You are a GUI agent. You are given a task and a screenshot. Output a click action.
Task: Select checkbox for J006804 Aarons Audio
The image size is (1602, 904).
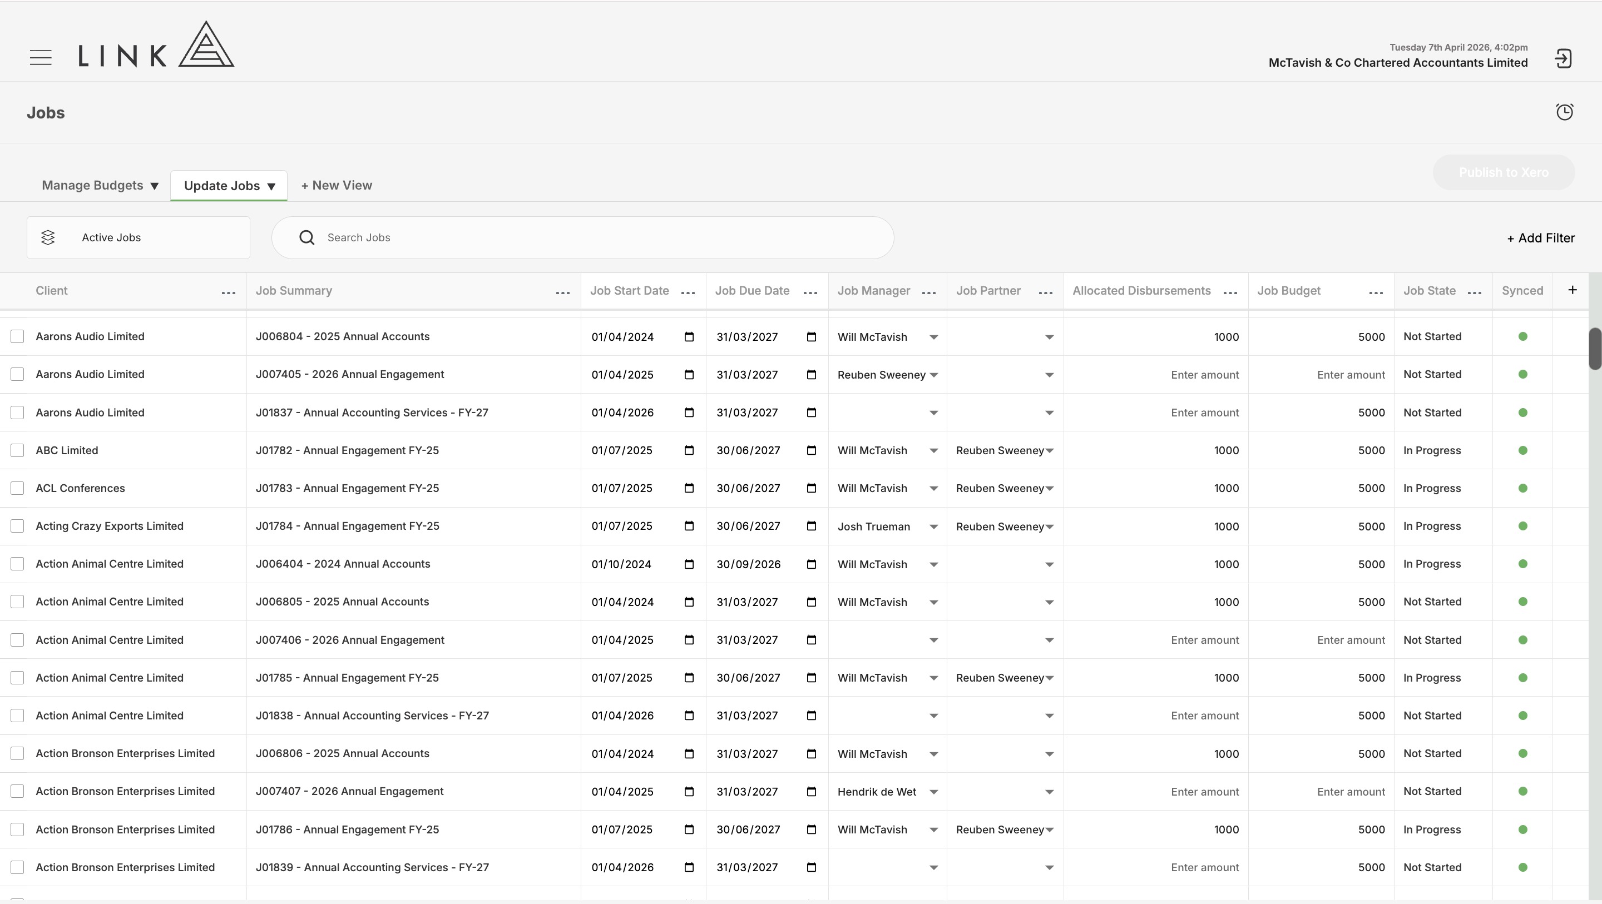(17, 336)
